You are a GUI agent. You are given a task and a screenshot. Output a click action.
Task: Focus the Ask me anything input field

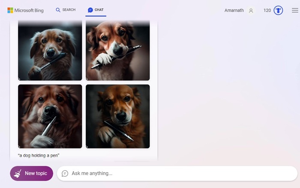[x=177, y=173]
